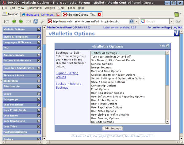Follow the Expand Setting Groups link
The image size is (184, 145).
pos(67,75)
